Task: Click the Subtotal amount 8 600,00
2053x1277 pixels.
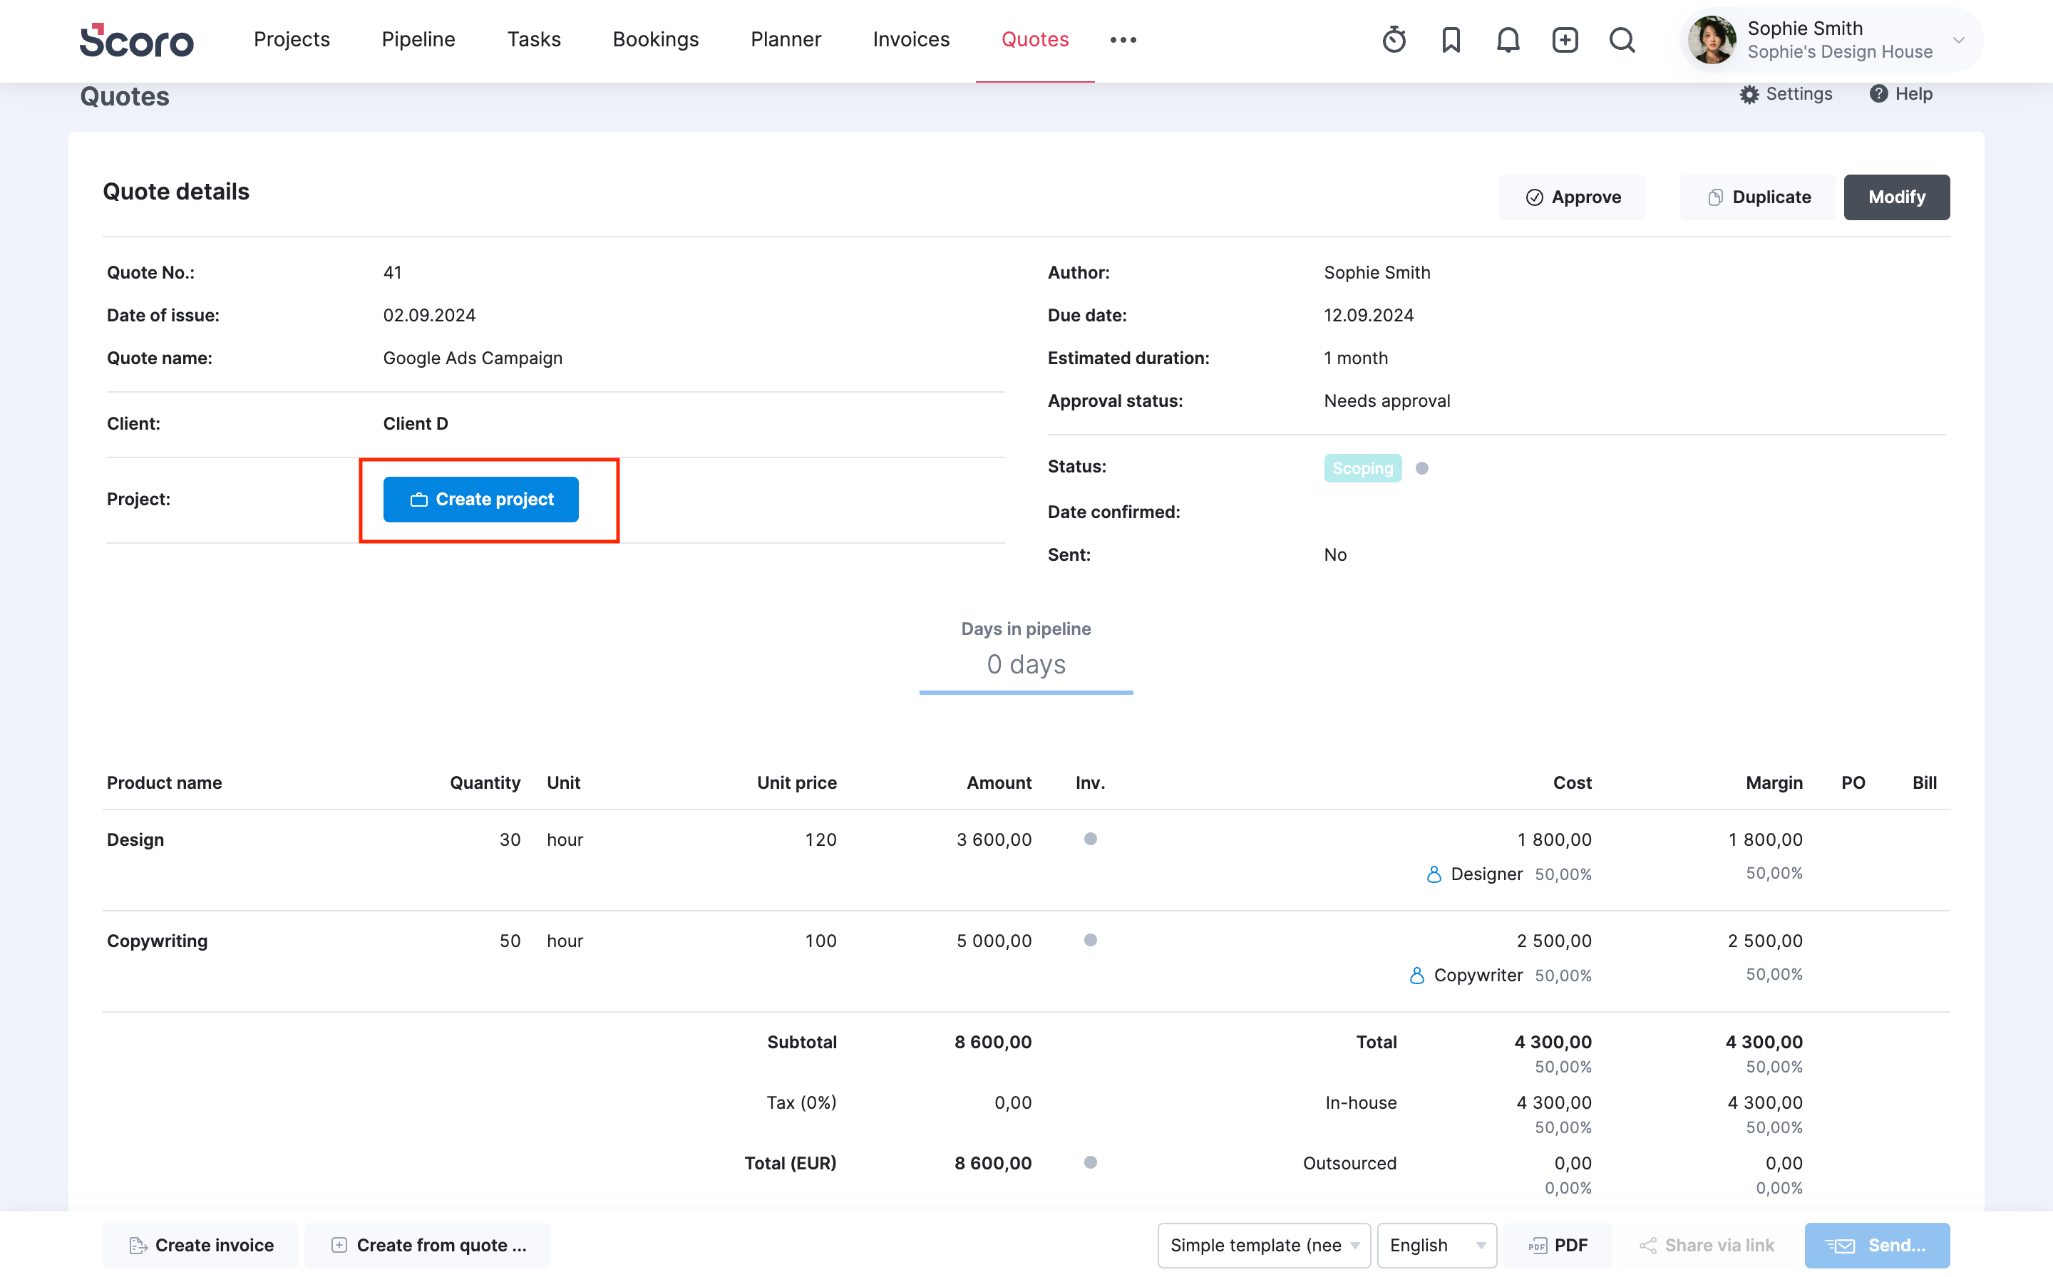Action: 993,1043
